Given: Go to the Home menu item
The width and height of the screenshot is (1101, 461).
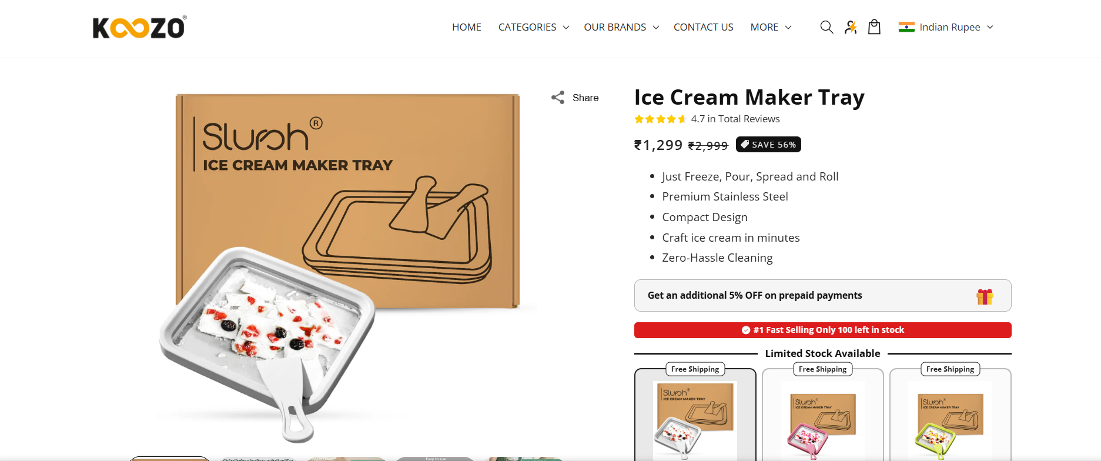Looking at the screenshot, I should tap(467, 27).
